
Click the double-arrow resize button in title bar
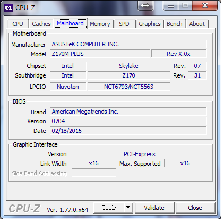click(x=145, y=6)
